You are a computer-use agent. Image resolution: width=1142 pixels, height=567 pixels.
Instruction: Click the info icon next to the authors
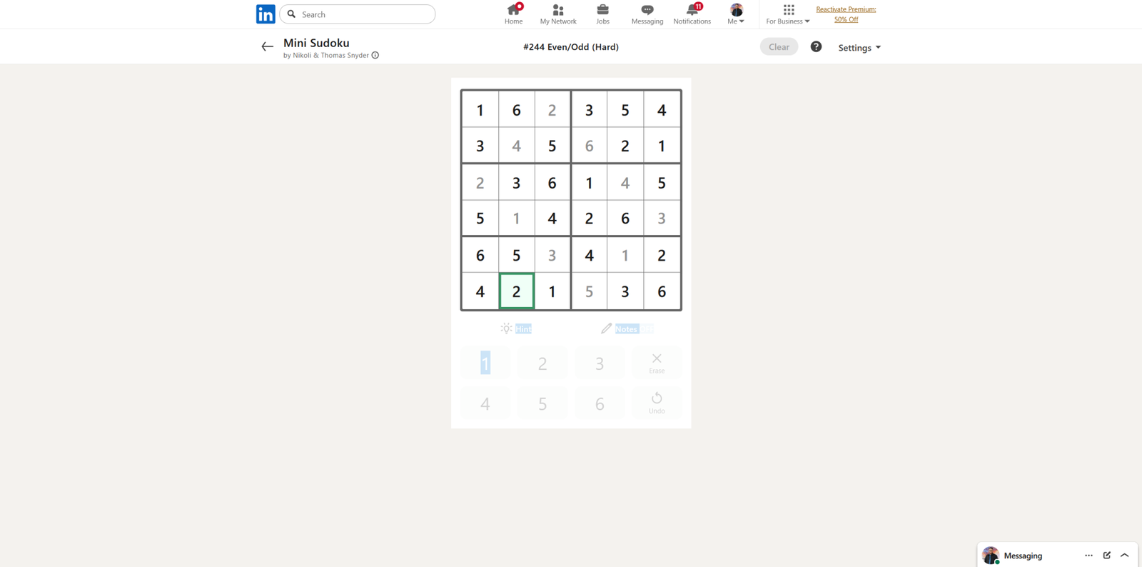click(x=375, y=56)
